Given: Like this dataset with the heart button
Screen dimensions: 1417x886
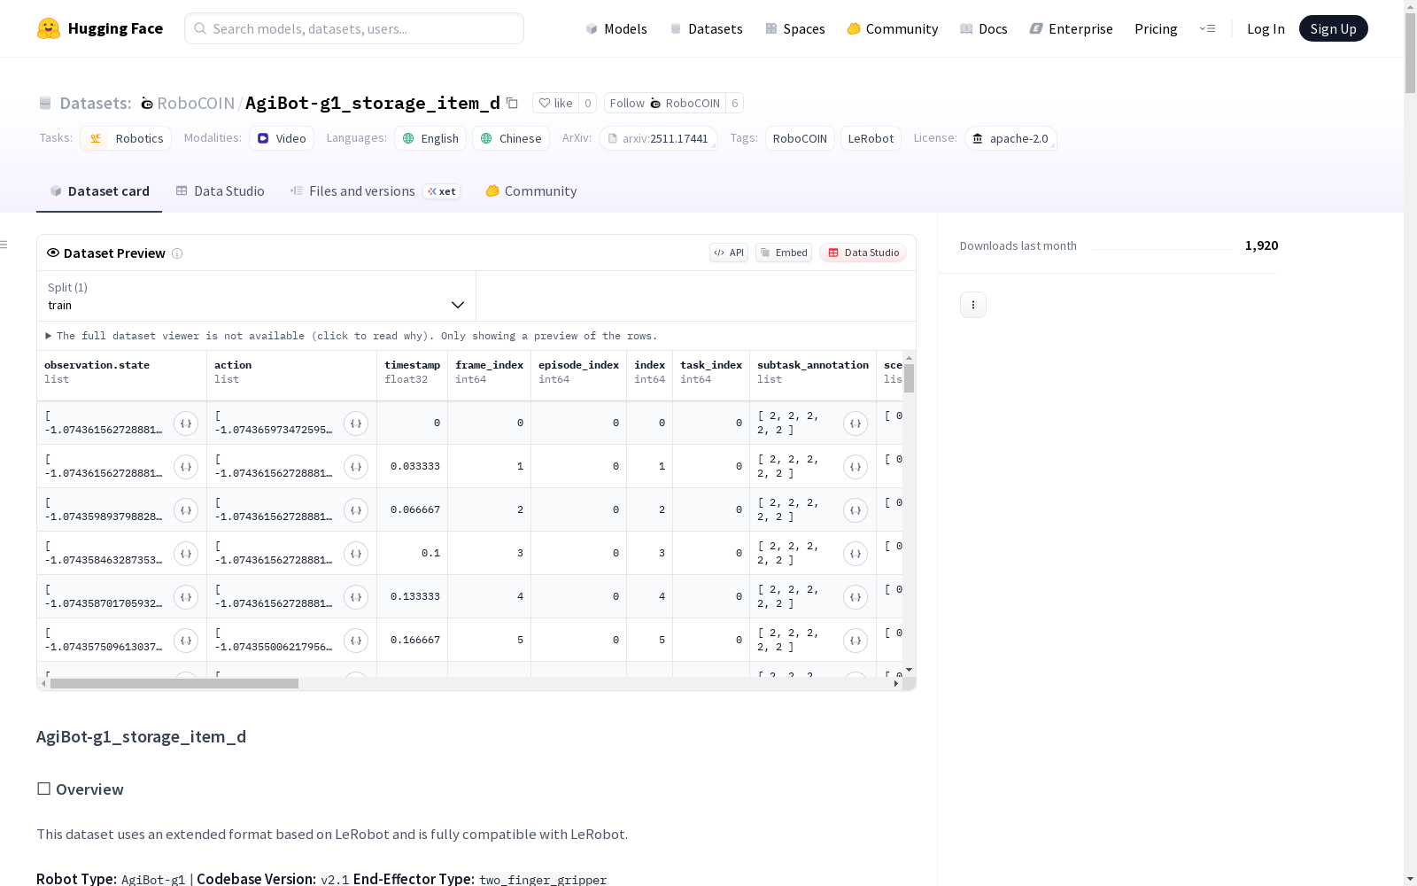Looking at the screenshot, I should pyautogui.click(x=555, y=103).
